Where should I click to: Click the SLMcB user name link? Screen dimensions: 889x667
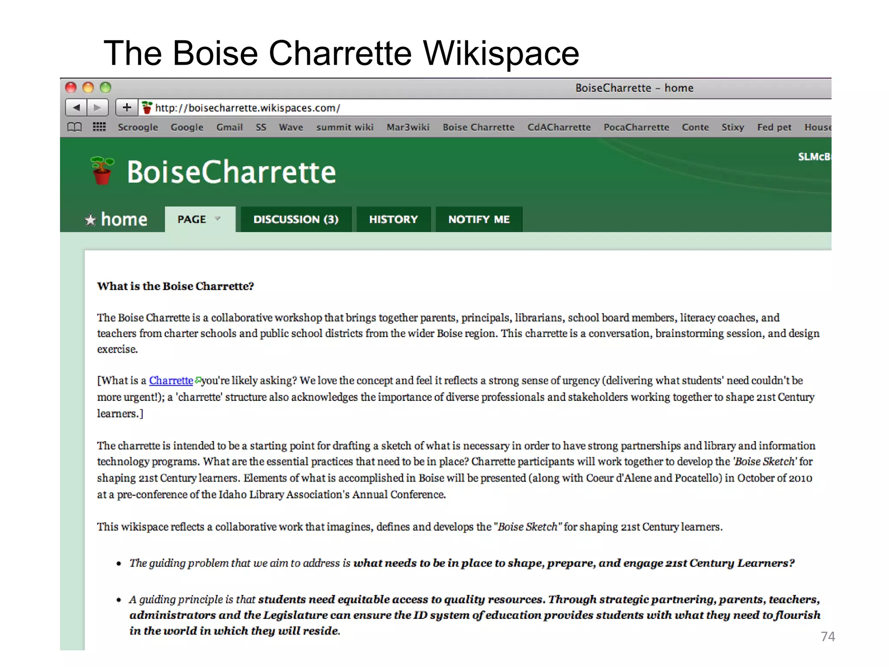pyautogui.click(x=814, y=157)
